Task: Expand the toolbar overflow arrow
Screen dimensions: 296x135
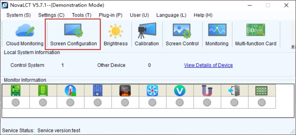Action: (293, 46)
